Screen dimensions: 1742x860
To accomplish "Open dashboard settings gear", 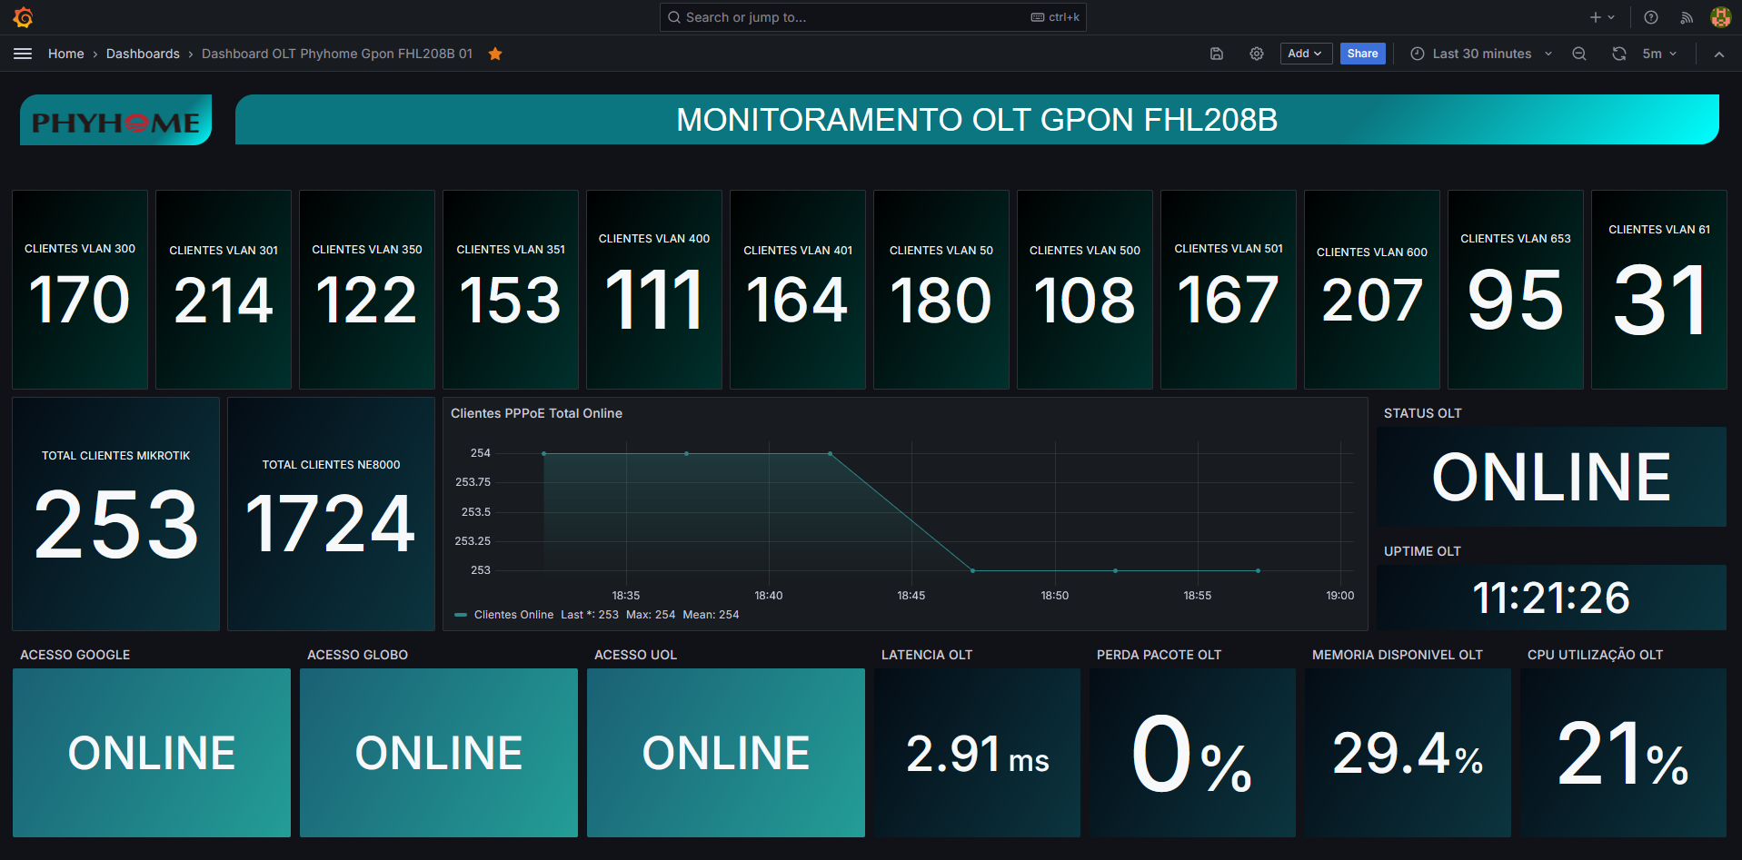I will pos(1257,54).
